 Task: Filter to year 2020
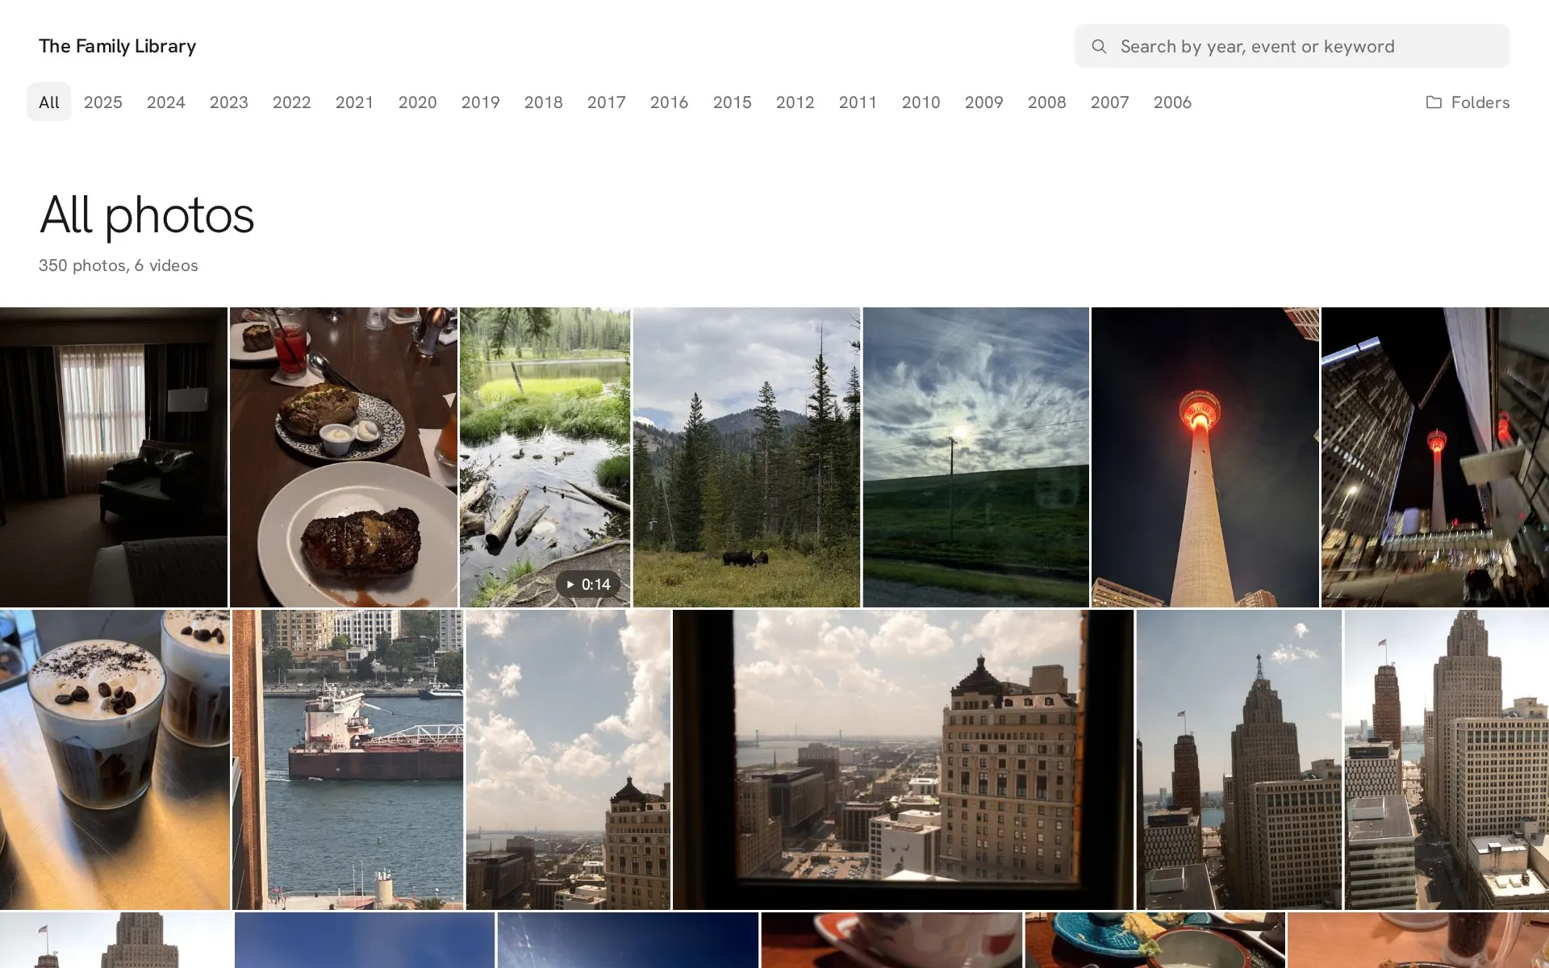pyautogui.click(x=418, y=102)
